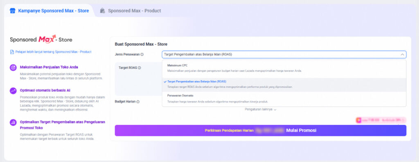Click the chevron arrow in the Jenis Penawaran field
Image resolution: width=419 pixels, height=162 pixels.
click(x=402, y=55)
